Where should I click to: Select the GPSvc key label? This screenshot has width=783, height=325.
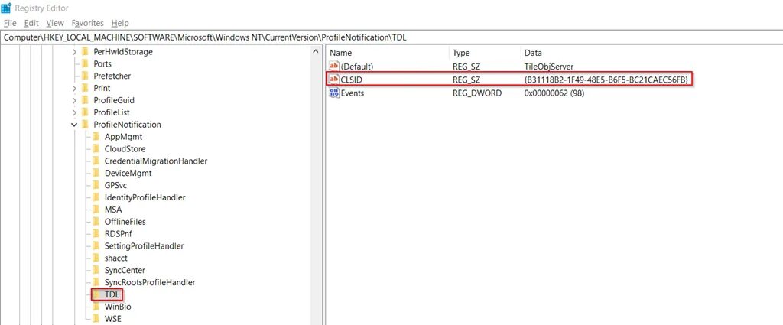(116, 185)
